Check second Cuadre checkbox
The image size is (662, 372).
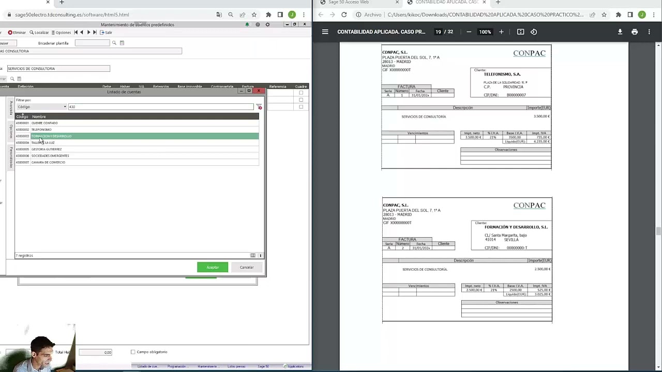point(301,100)
